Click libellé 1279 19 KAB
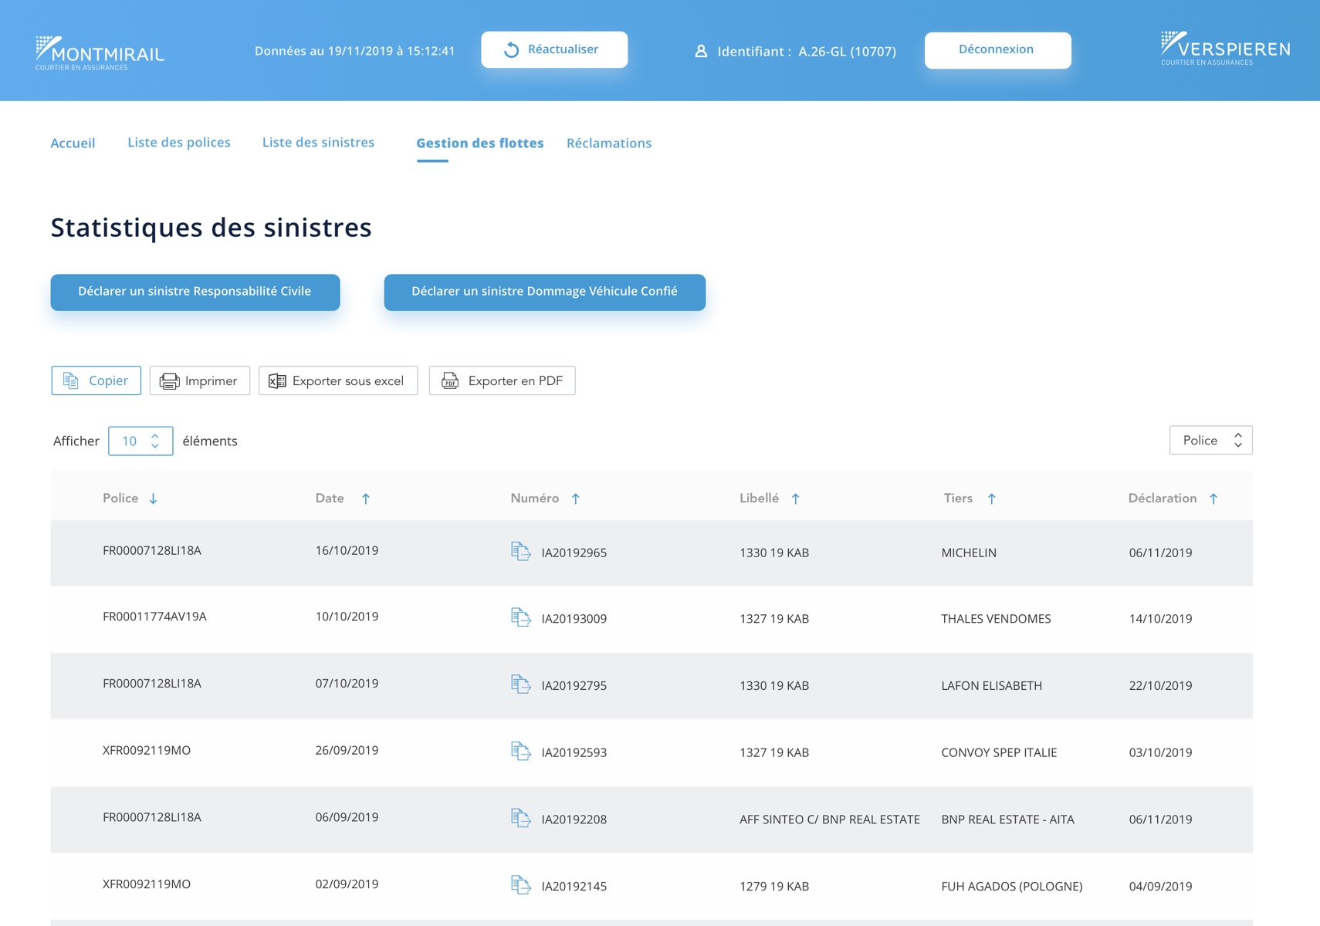The image size is (1320, 926). tap(774, 886)
